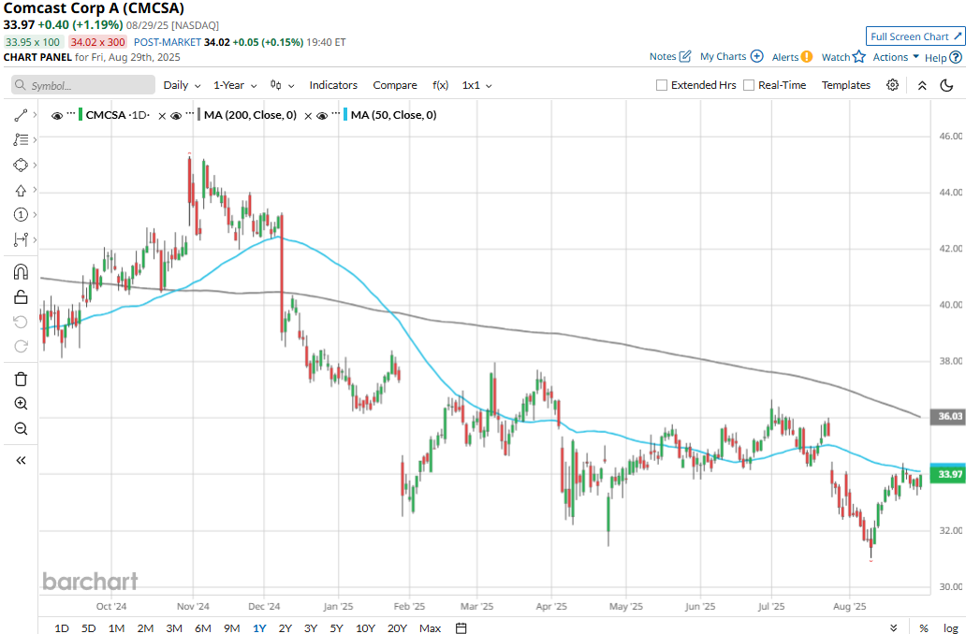Select the 1D time range tab

click(62, 627)
